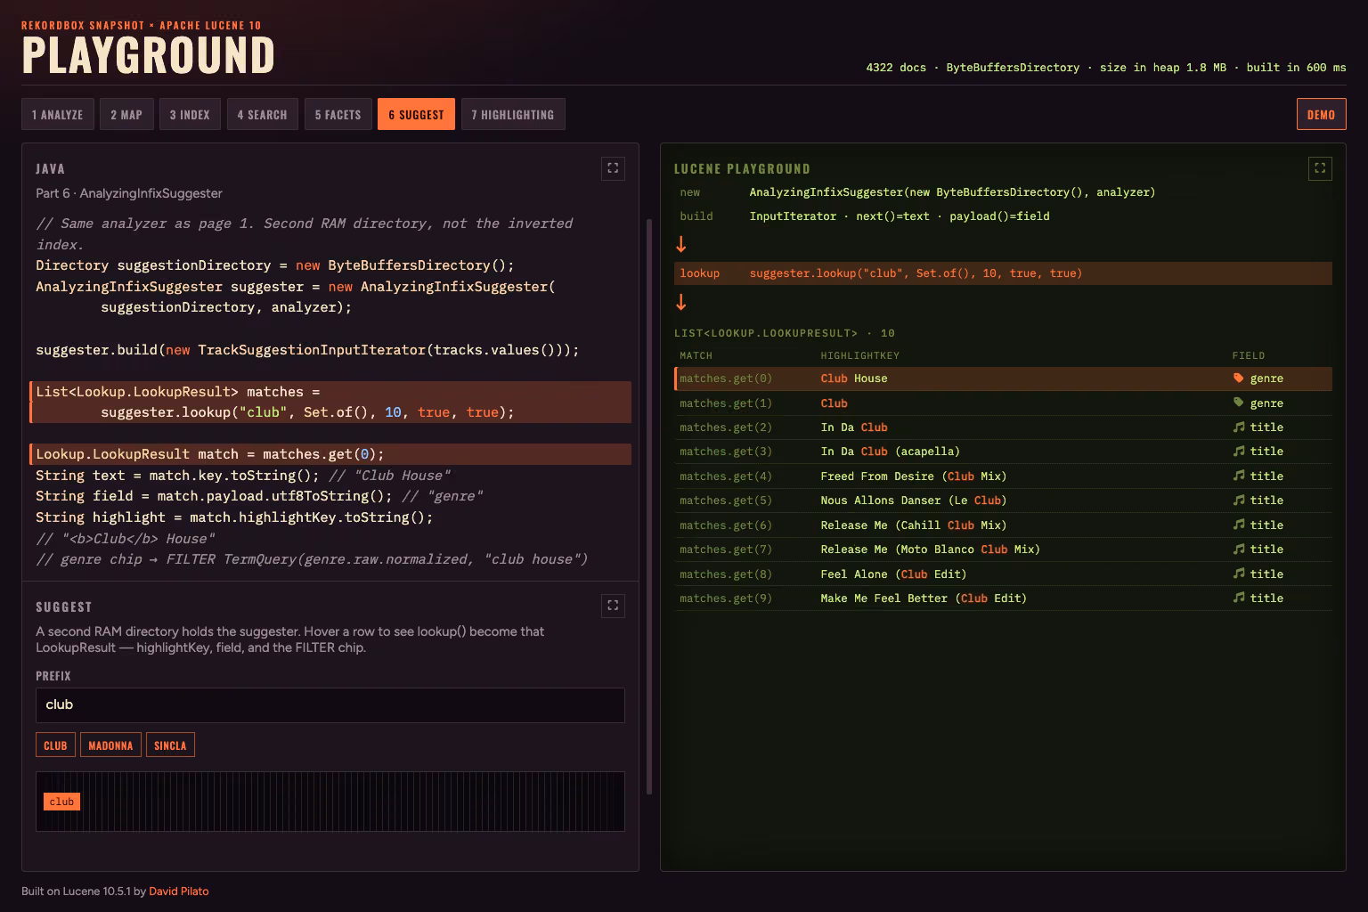Expand the SUGGEST panel fullscreen icon
The width and height of the screenshot is (1368, 912).
point(613,606)
